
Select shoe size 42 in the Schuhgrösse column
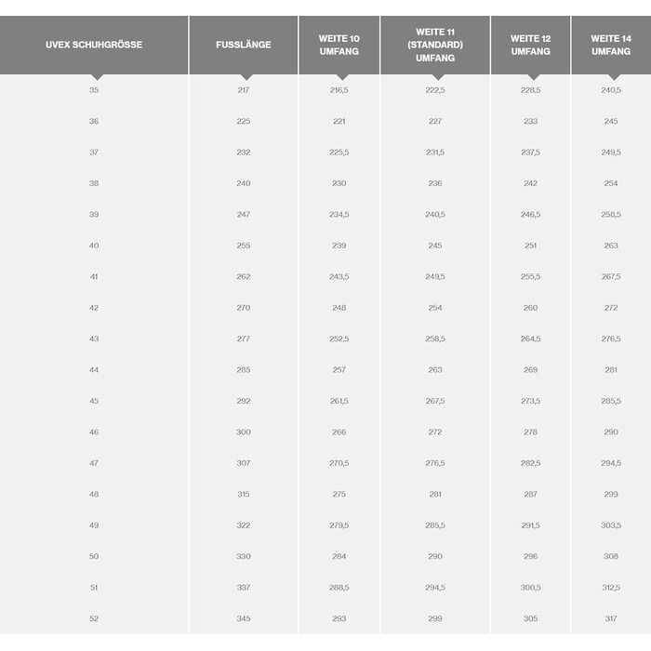94,308
